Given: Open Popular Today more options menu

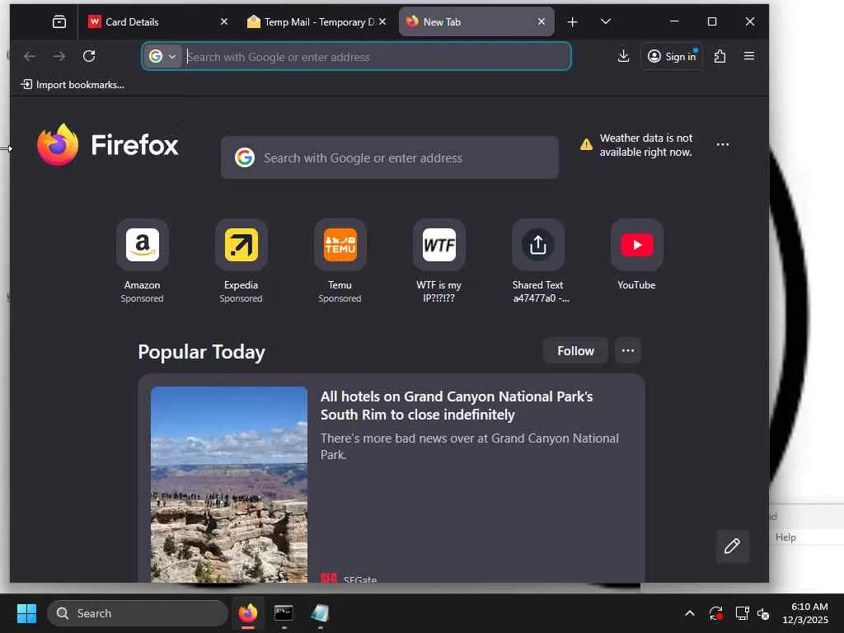Looking at the screenshot, I should 627,351.
